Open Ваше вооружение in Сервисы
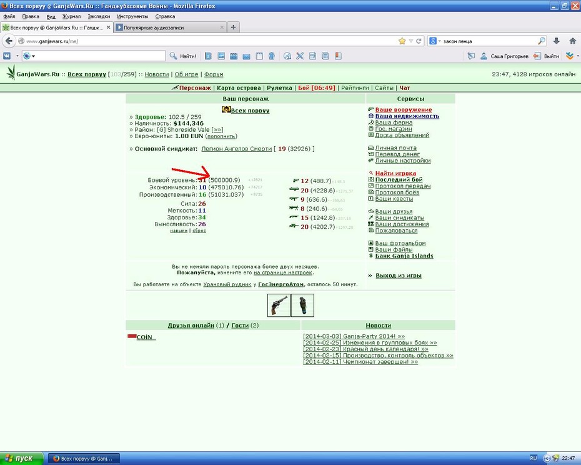The image size is (581, 465). pos(404,110)
